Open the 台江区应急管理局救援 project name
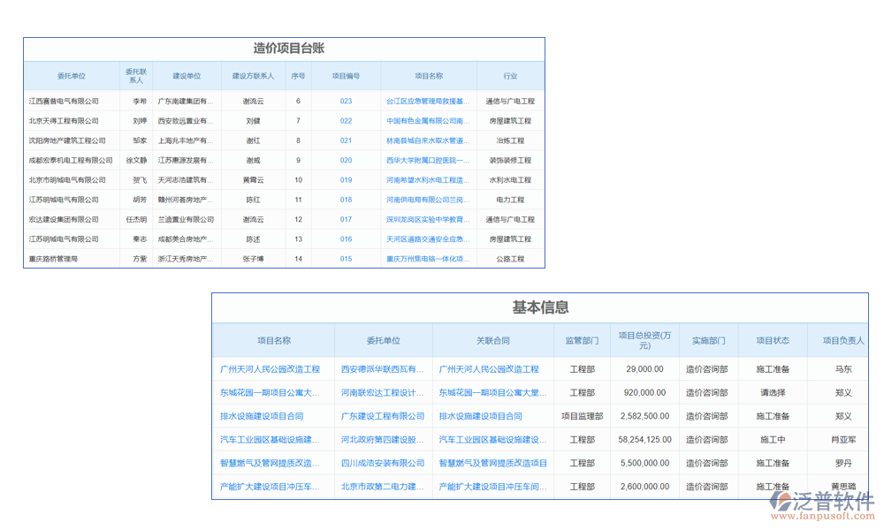Viewport: 884px width, 530px height. (x=428, y=100)
